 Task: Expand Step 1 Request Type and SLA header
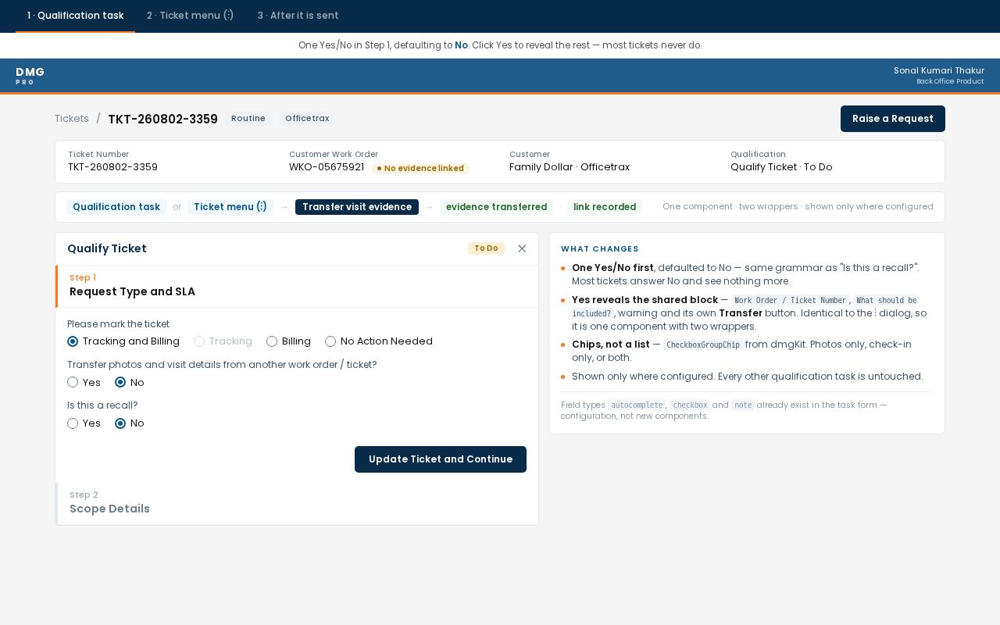[x=297, y=286]
